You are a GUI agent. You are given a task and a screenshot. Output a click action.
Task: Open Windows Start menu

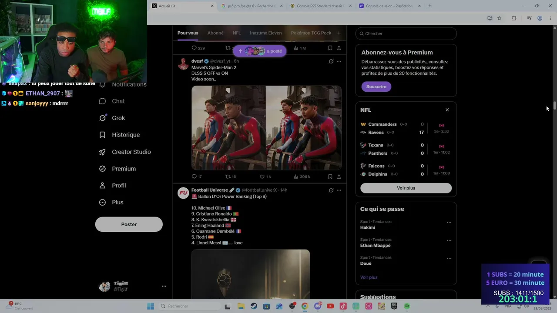151,306
